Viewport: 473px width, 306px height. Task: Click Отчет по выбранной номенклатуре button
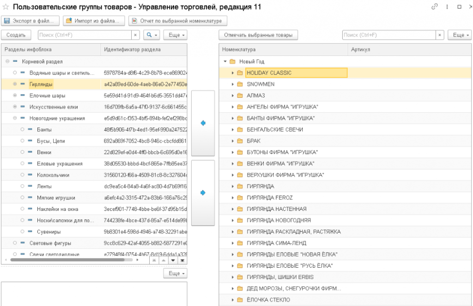(x=178, y=21)
